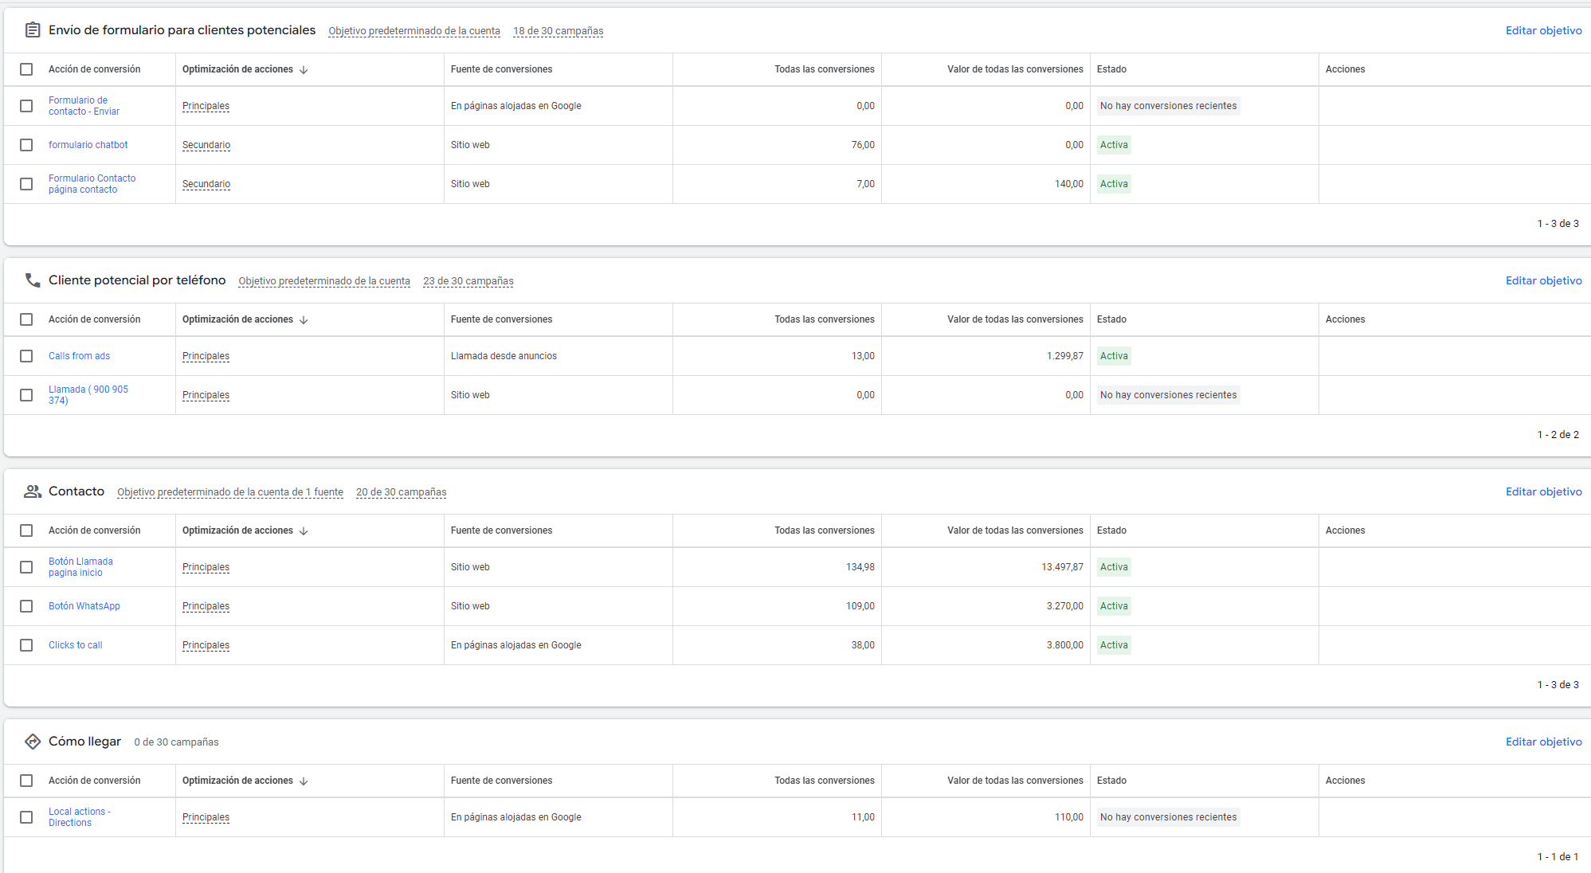1591x873 pixels.
Task: Check the Formulario Contacto página contacto row
Action: (x=26, y=184)
